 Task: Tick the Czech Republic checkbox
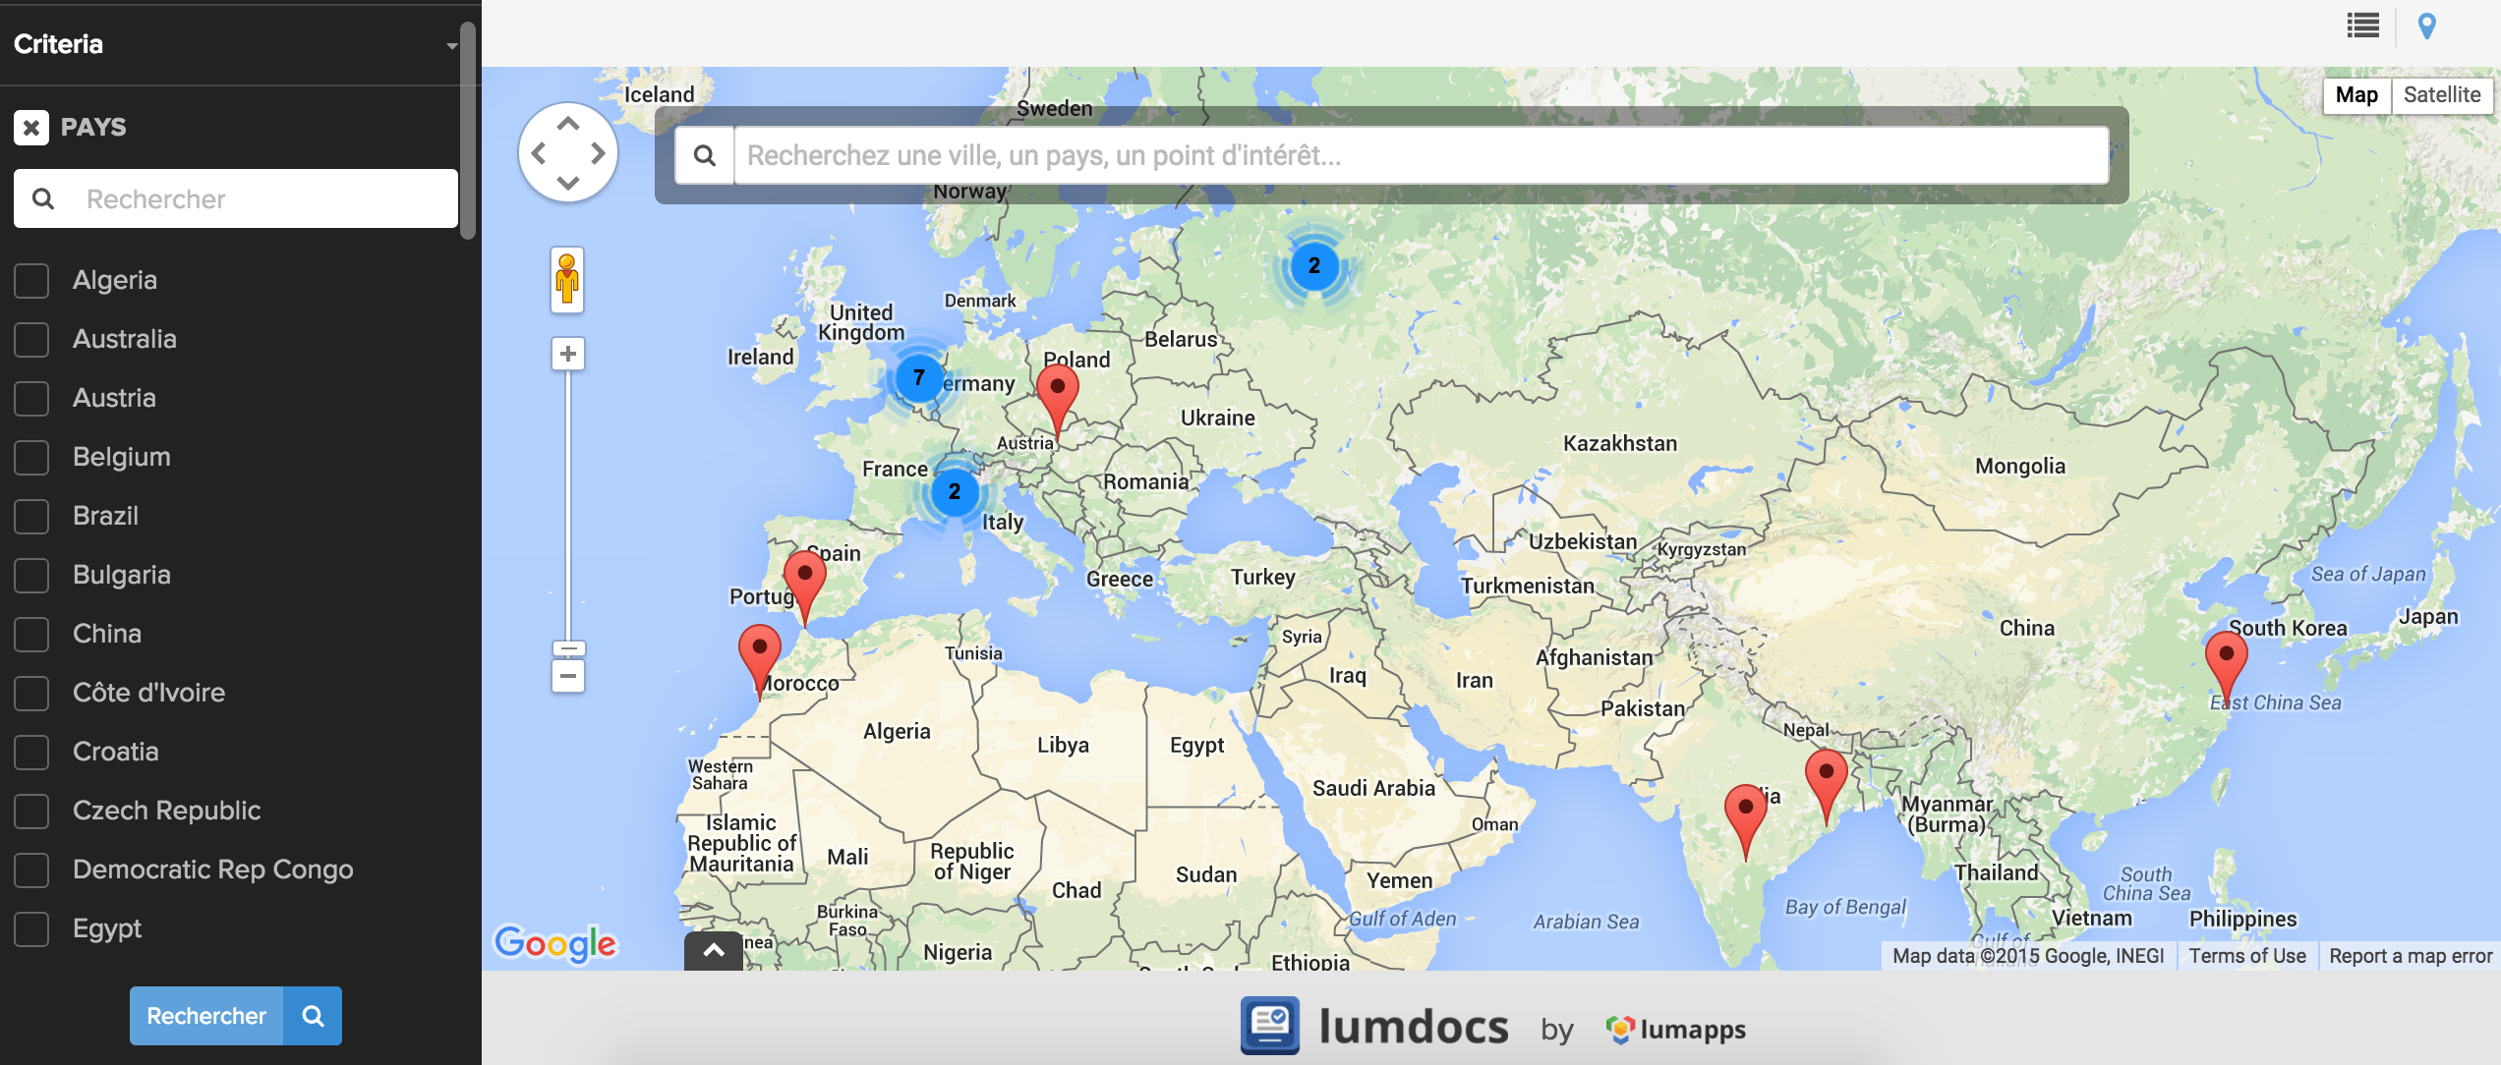click(31, 811)
